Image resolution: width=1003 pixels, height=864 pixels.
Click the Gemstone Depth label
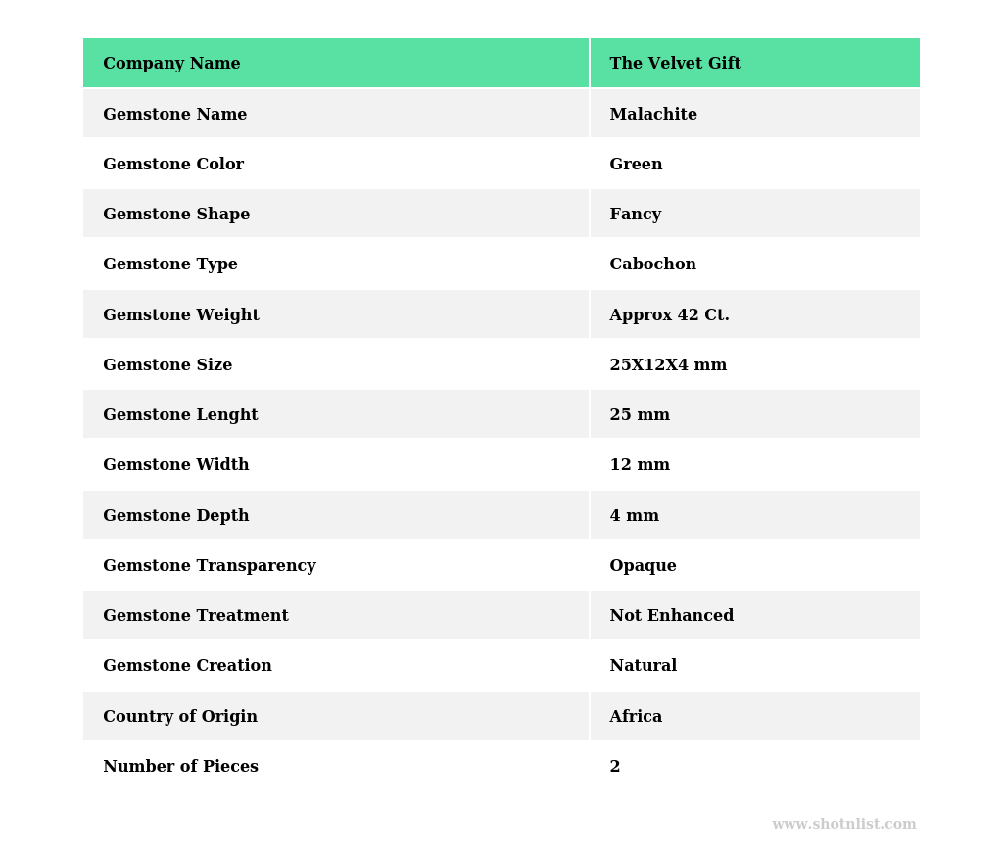[176, 516]
